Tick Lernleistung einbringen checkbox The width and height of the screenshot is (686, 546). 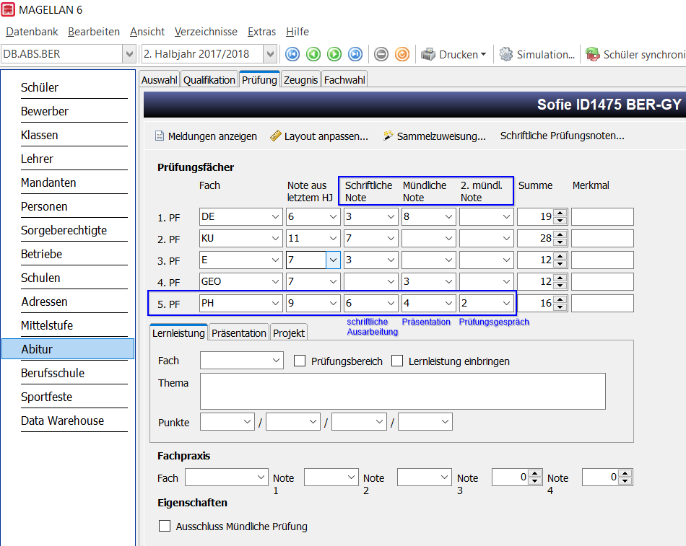point(397,361)
